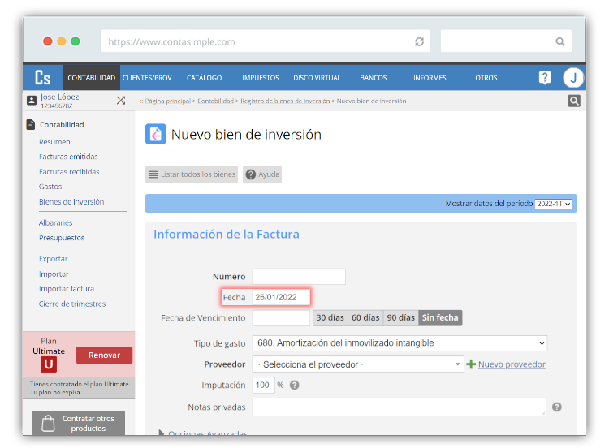Click the Imputación percentage field

[x=263, y=386]
